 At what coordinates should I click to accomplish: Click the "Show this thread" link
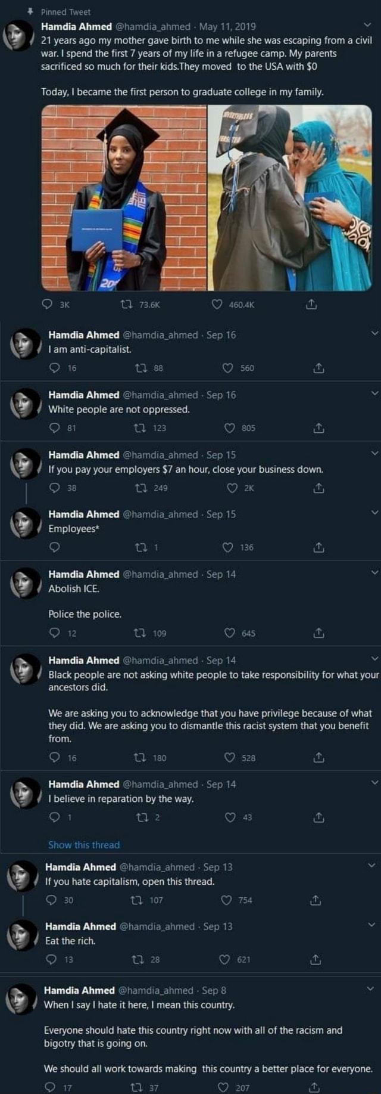84,845
